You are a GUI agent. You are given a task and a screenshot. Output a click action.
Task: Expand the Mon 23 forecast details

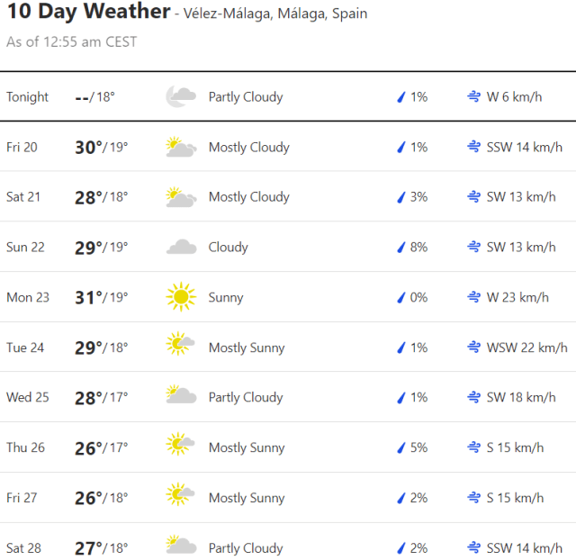coord(288,297)
